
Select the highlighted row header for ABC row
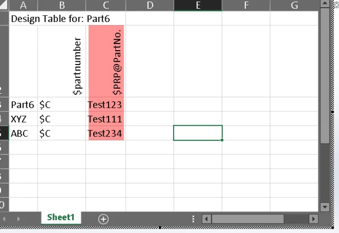click(x=4, y=133)
